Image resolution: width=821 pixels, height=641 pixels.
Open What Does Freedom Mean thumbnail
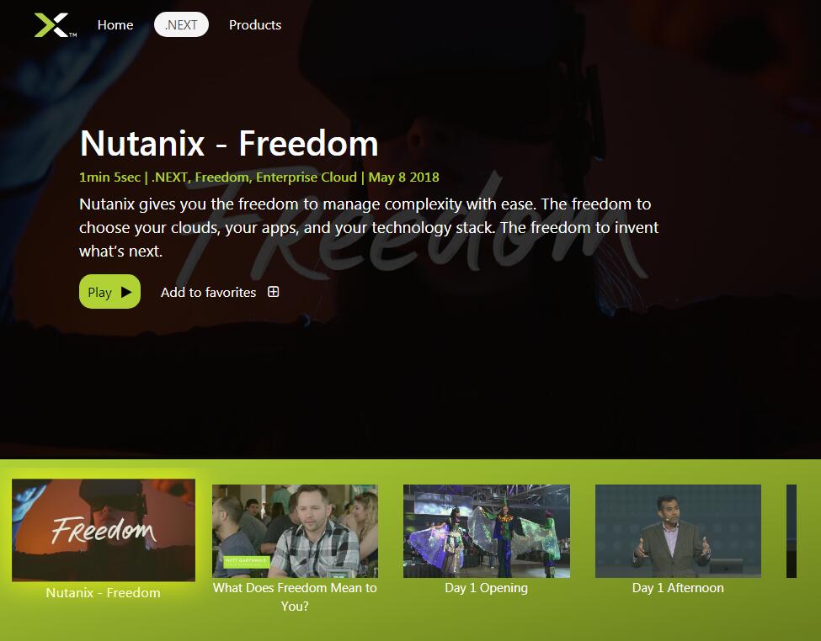point(295,531)
